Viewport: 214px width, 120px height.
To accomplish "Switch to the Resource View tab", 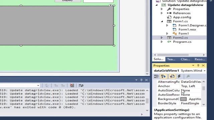I will pos(200,59).
